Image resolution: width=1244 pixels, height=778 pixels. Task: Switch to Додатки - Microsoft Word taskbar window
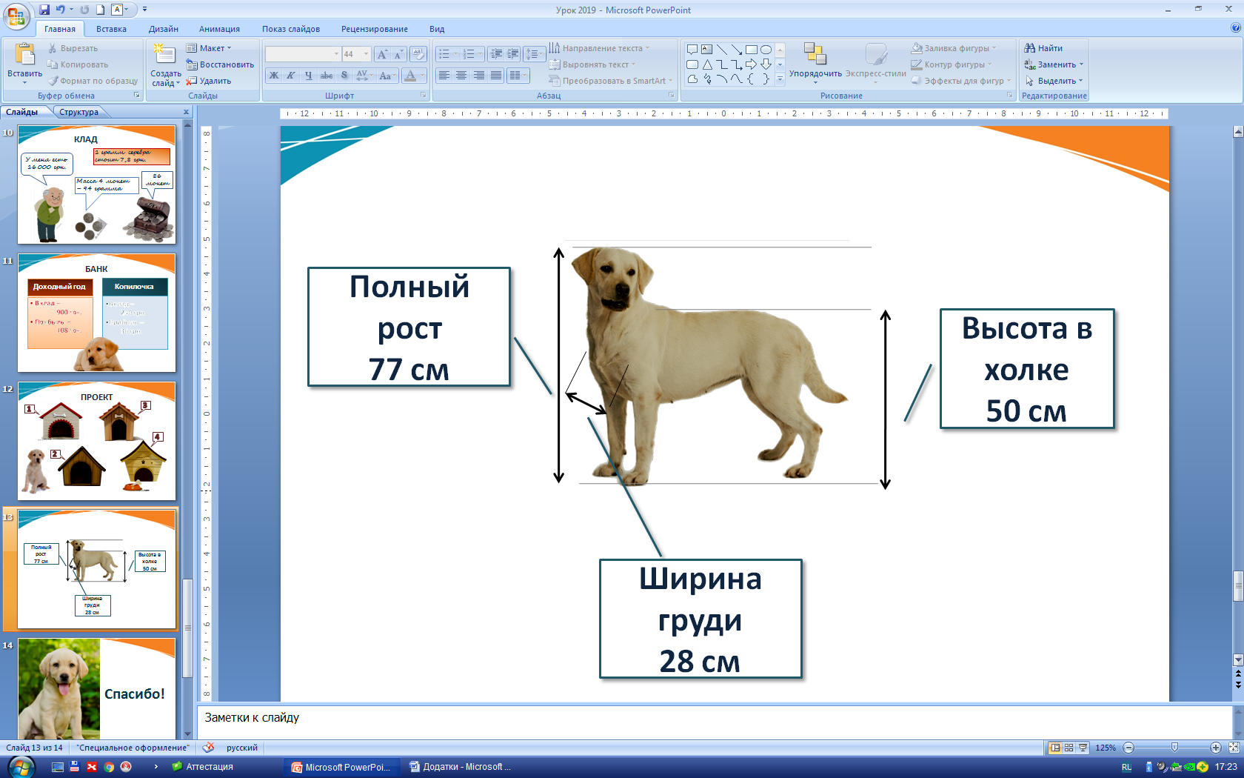coord(460,767)
